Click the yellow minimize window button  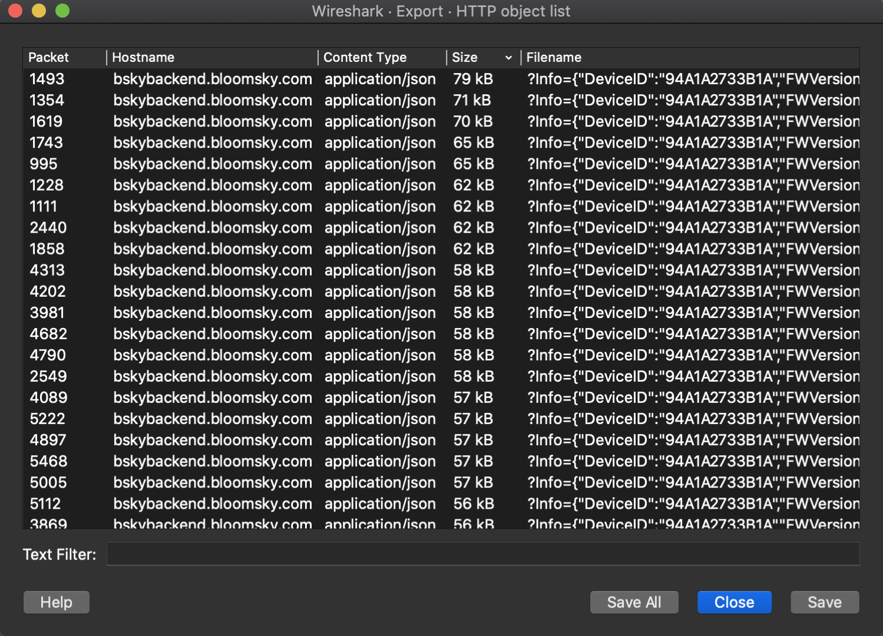coord(39,11)
